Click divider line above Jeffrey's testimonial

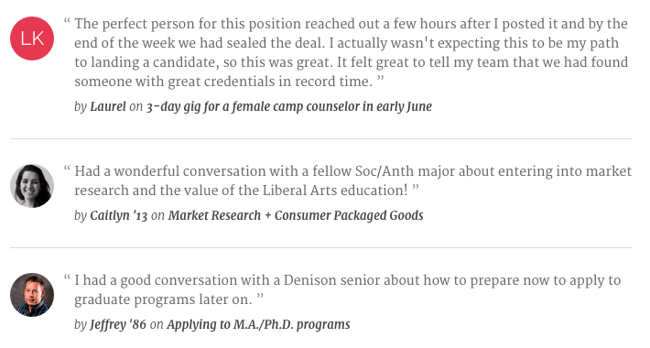[x=321, y=247]
